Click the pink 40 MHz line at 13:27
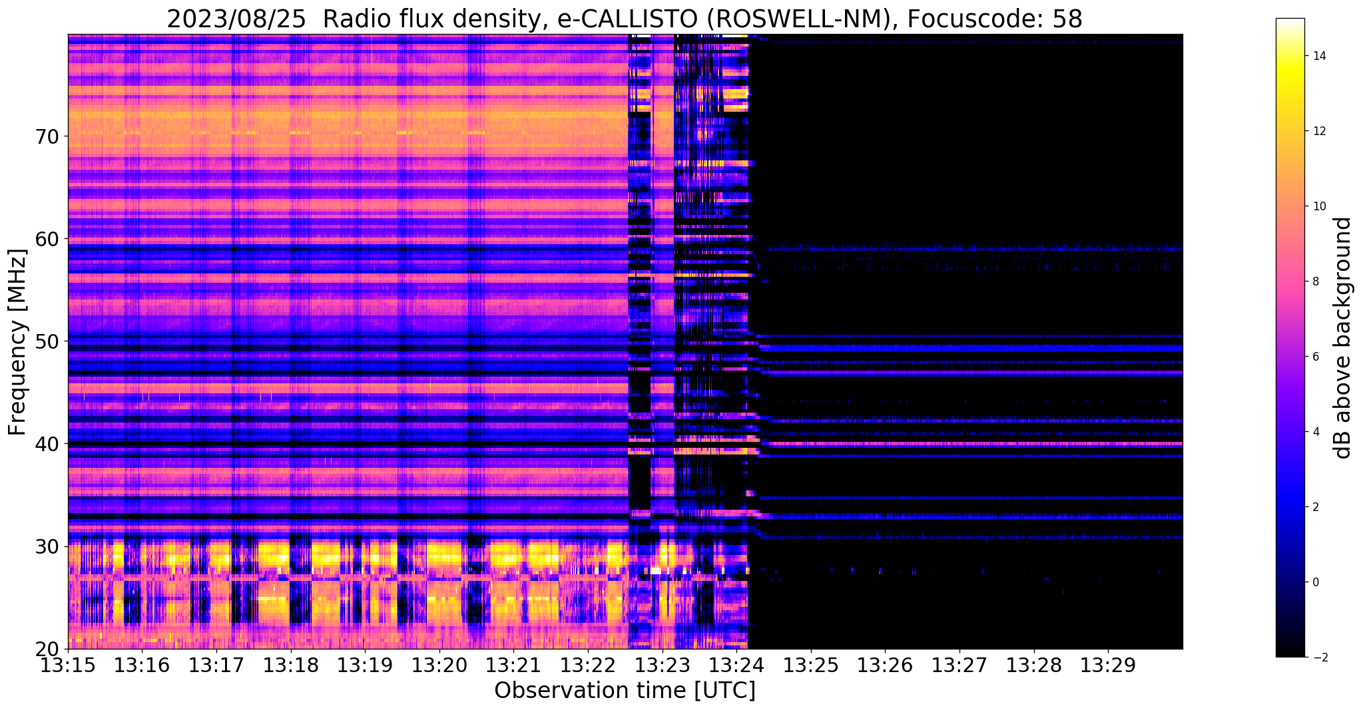 (x=959, y=443)
